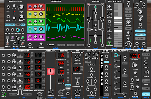Click the green jack atop Dual VCA

(95, 7)
